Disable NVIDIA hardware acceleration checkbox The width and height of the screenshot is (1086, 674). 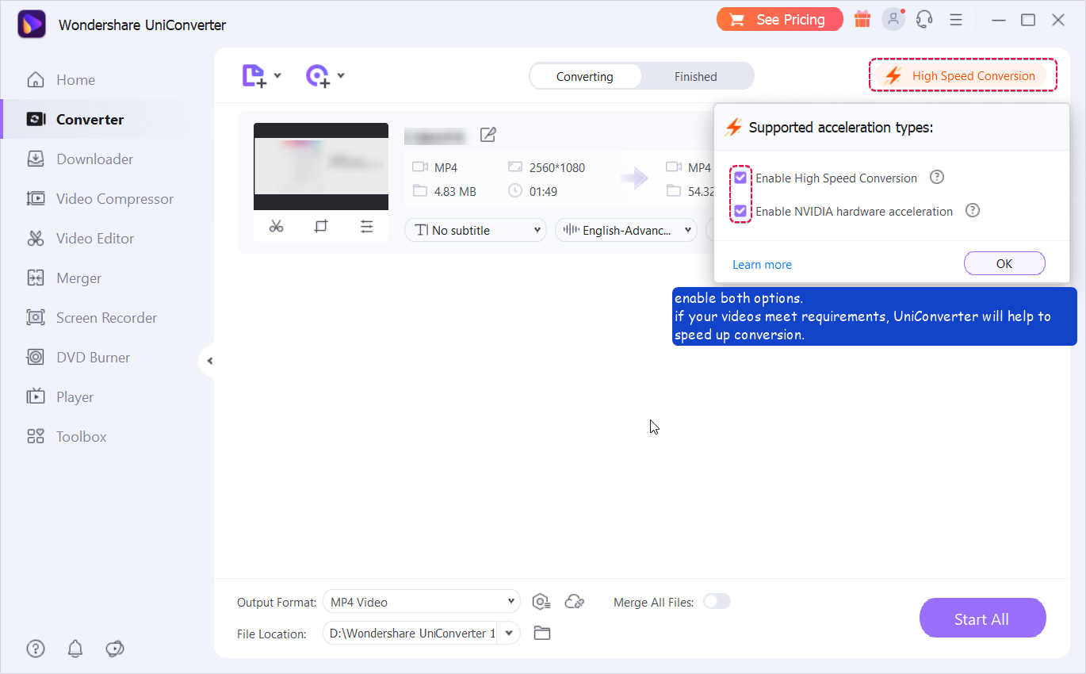740,210
